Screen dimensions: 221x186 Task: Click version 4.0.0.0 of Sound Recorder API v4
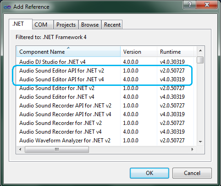pos(131,114)
